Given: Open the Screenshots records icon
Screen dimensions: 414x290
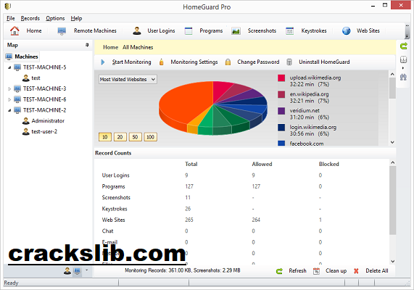Looking at the screenshot, I should (236, 31).
